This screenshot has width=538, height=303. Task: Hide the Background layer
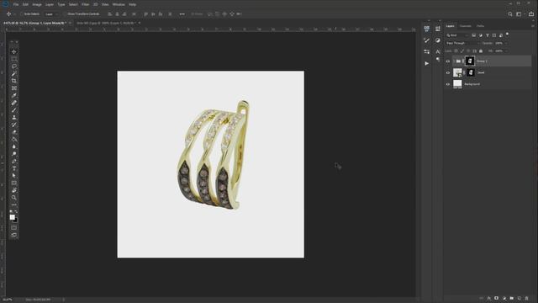[x=448, y=84]
